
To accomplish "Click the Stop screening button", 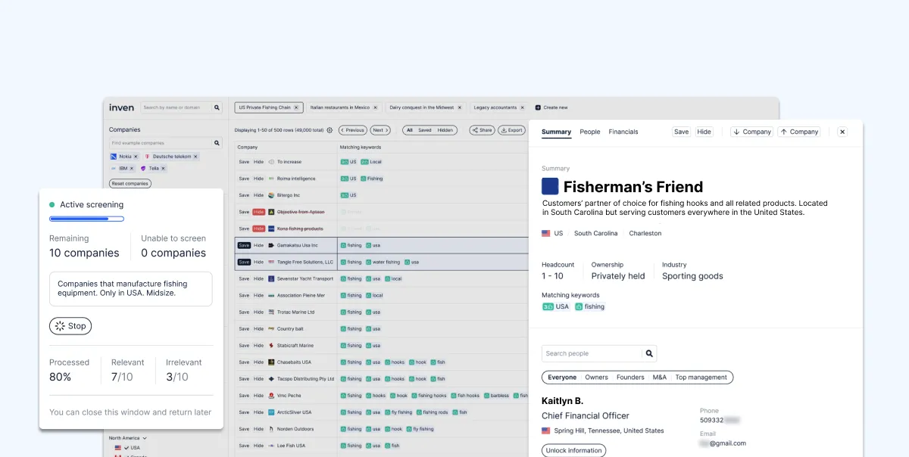I will coord(70,326).
